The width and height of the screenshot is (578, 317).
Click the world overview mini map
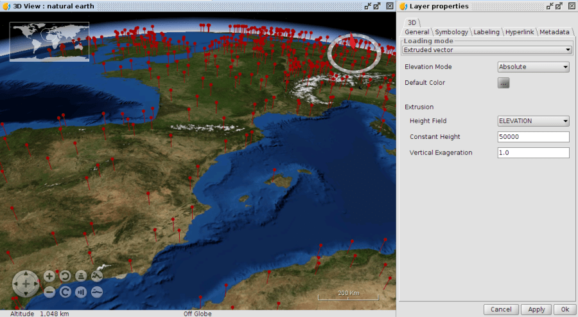pyautogui.click(x=49, y=41)
